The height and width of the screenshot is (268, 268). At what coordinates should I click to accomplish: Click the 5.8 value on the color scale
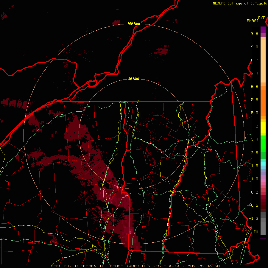pyautogui.click(x=255, y=100)
